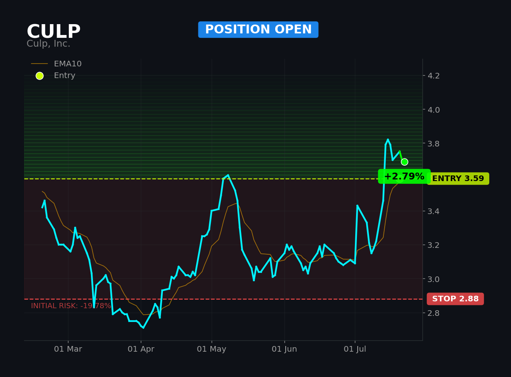This screenshot has width=511, height=377.
Task: Click the 3.2 y-axis label
Action: pyautogui.click(x=433, y=245)
